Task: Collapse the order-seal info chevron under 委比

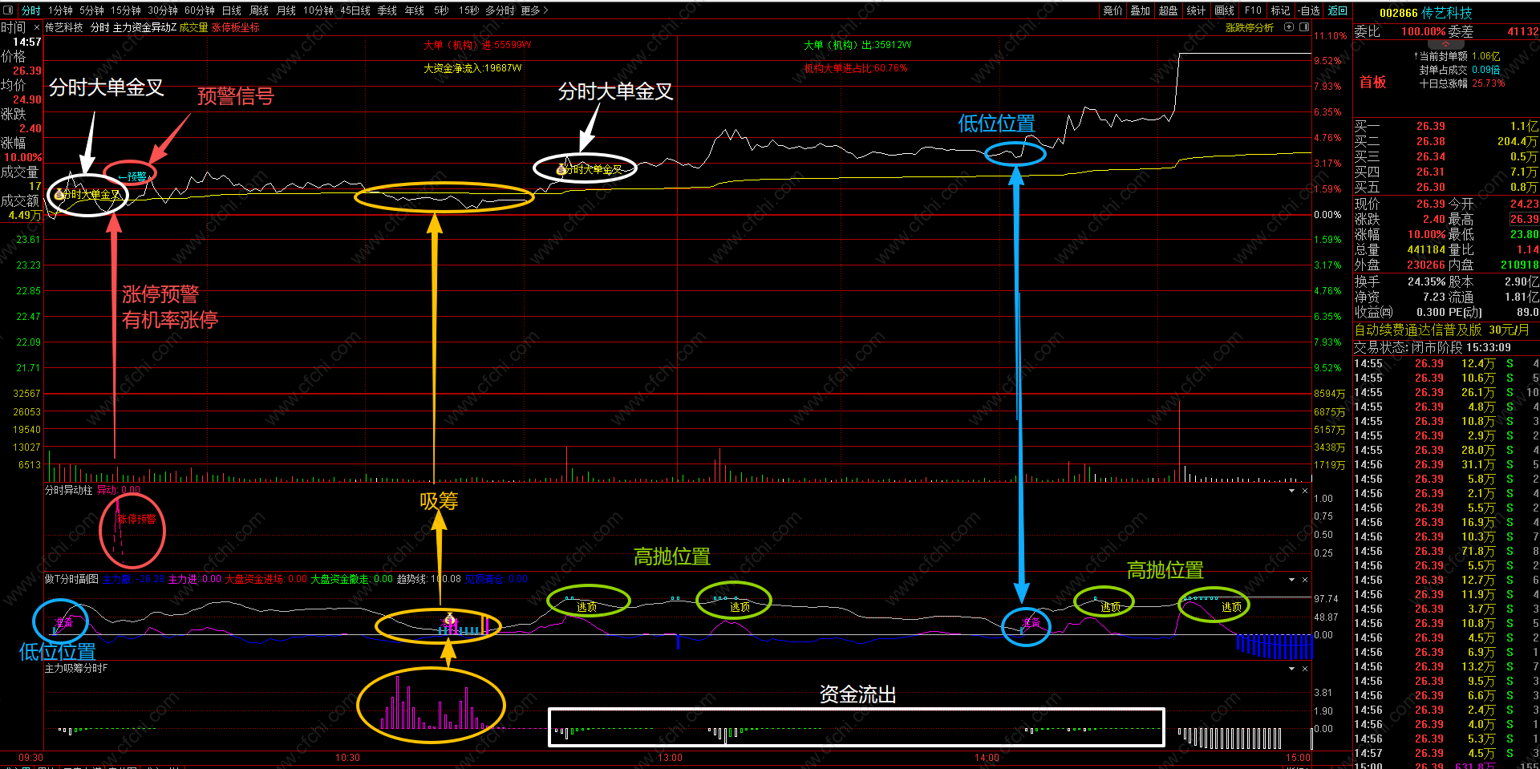Action: pyautogui.click(x=1445, y=43)
